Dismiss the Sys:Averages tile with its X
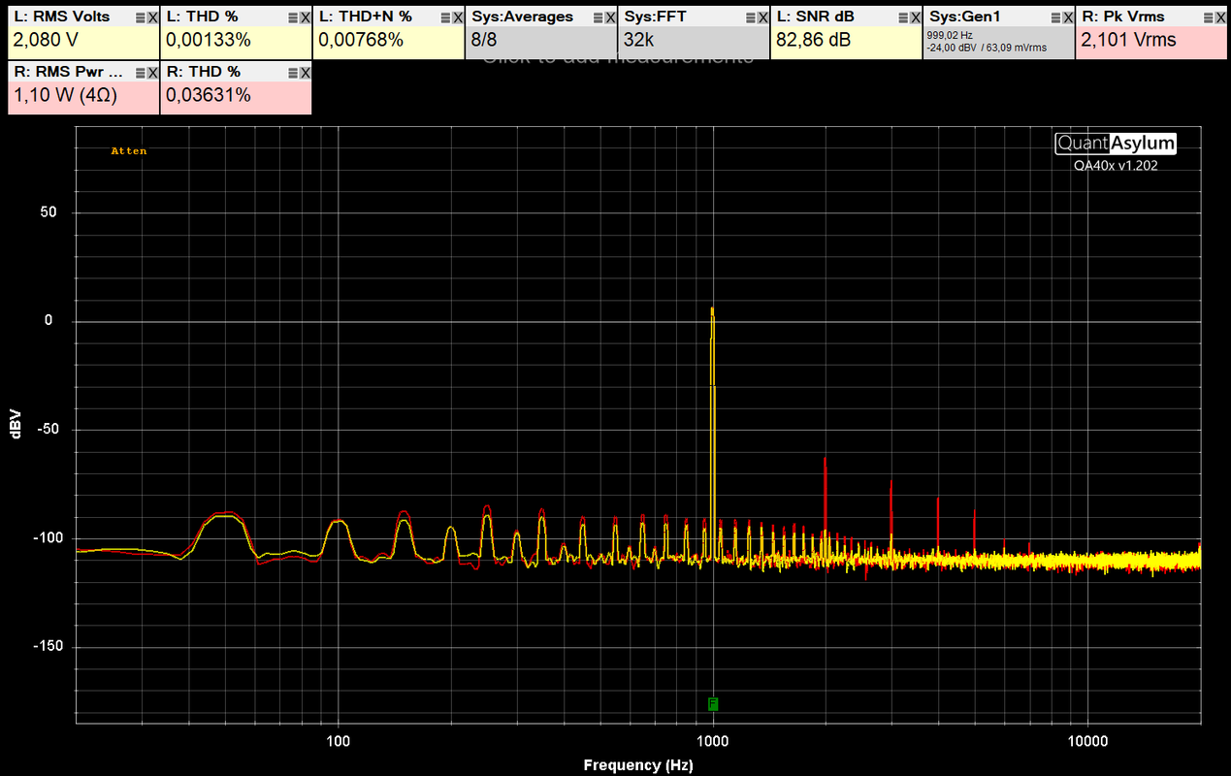 click(x=609, y=18)
